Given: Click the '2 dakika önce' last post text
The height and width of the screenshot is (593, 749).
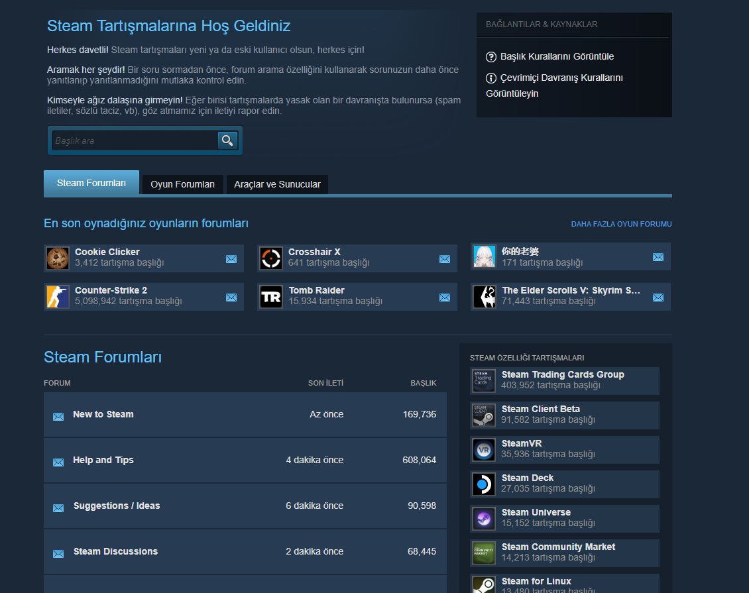Looking at the screenshot, I should [x=315, y=551].
